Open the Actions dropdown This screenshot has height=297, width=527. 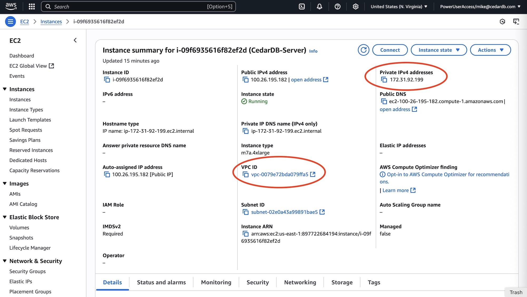[x=490, y=50]
